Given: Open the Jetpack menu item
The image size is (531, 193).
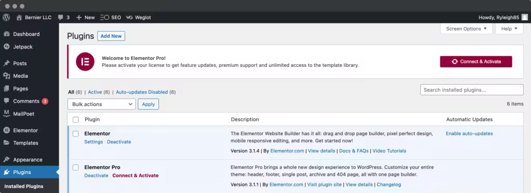Looking at the screenshot, I should (x=23, y=47).
